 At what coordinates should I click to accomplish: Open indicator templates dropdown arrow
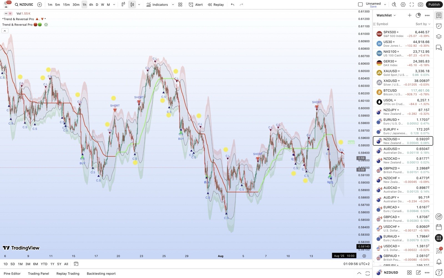tap(173, 4)
